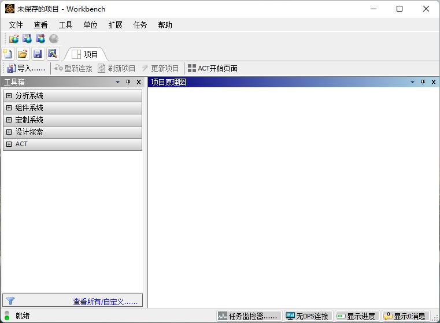Close the 项目原理图 panel
Screen dimensions: 440x323
(434, 82)
